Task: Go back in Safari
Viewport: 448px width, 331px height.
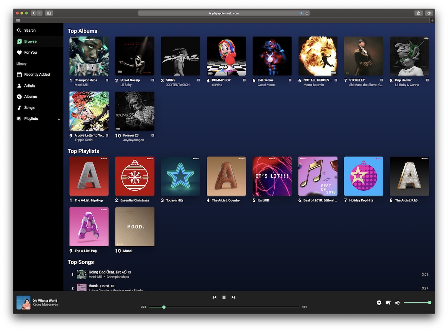Action: coord(34,13)
